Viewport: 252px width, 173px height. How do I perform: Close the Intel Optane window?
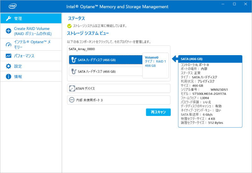pos(246,4)
